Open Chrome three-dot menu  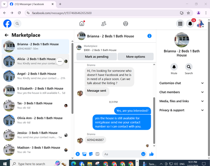(x=206, y=13)
